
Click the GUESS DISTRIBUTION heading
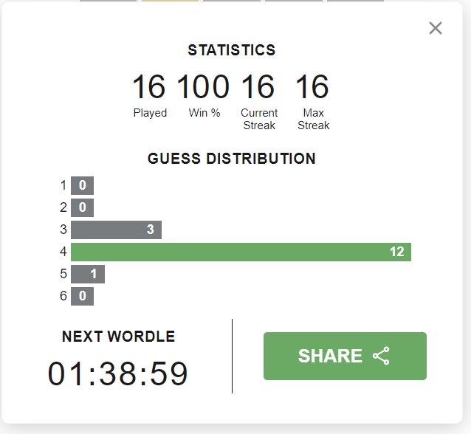232,159
